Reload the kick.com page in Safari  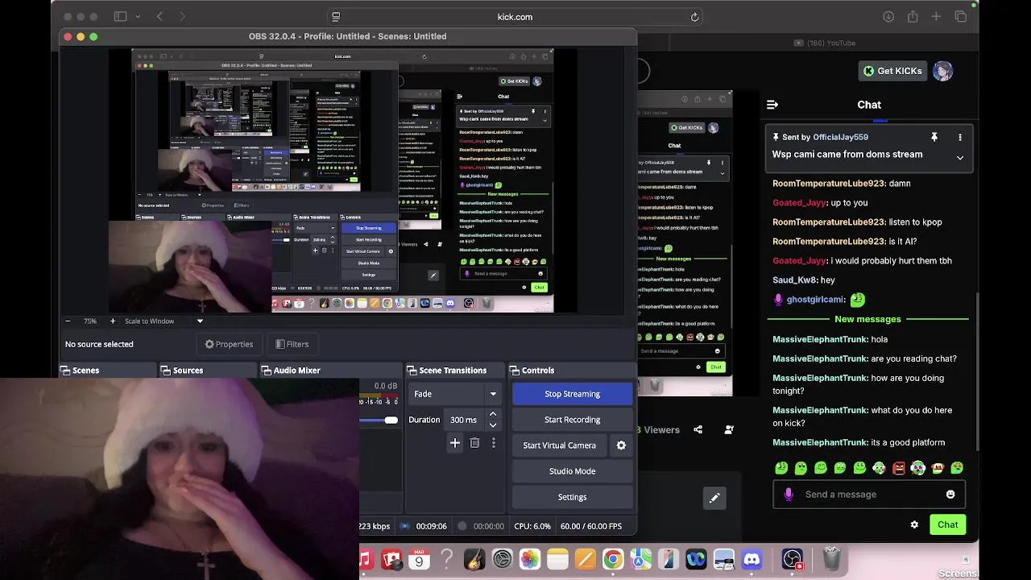click(x=694, y=17)
